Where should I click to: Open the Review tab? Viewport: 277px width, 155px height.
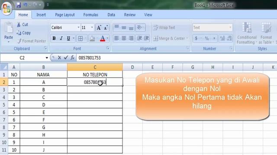130,15
